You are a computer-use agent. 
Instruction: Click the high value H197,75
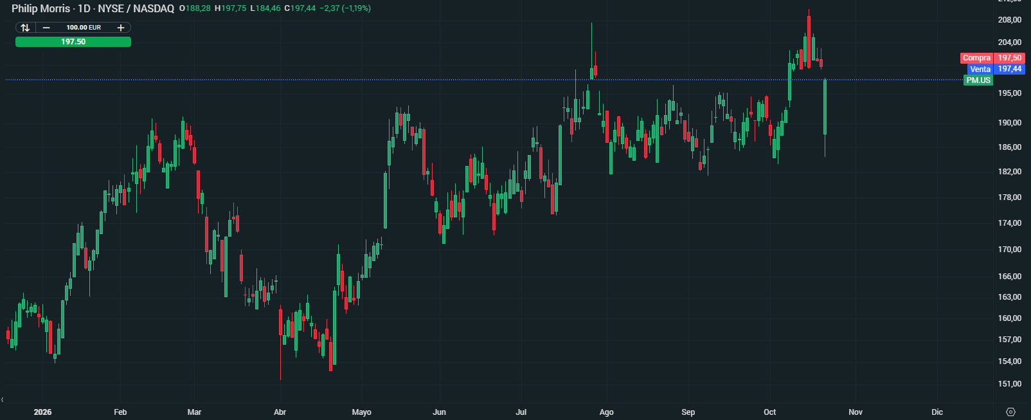coord(230,8)
